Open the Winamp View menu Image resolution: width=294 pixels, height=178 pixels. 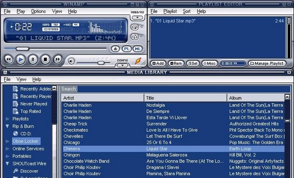tap(57, 11)
